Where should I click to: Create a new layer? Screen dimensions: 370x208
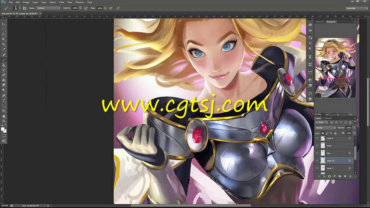click(x=345, y=177)
